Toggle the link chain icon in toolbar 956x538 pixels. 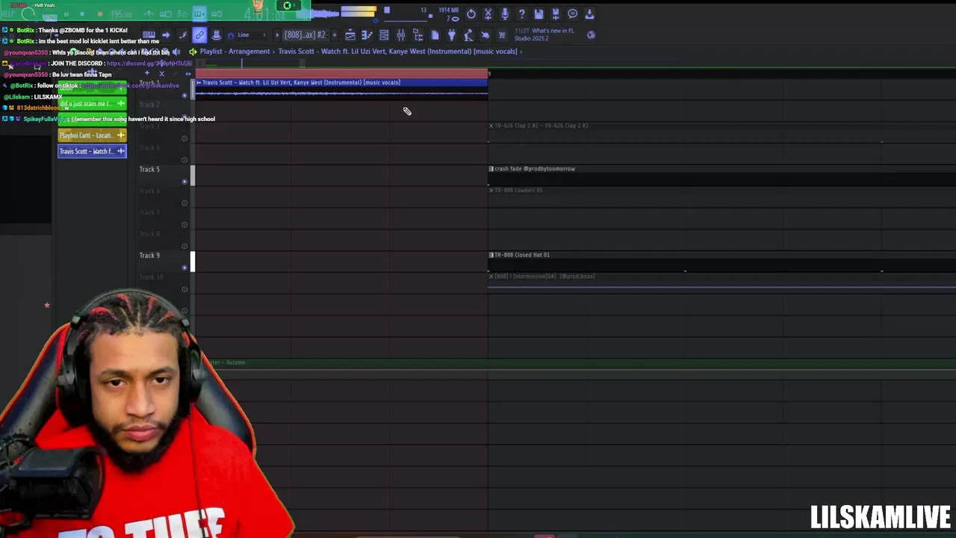coord(199,34)
